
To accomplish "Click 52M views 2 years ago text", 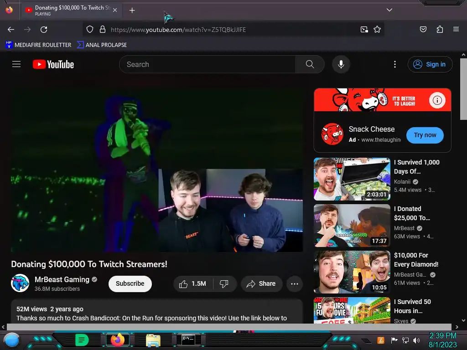I will (x=50, y=309).
